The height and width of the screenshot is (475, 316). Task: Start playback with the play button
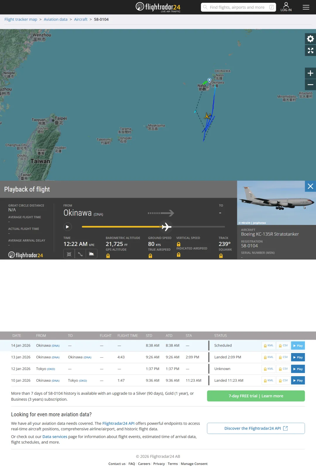tap(68, 227)
